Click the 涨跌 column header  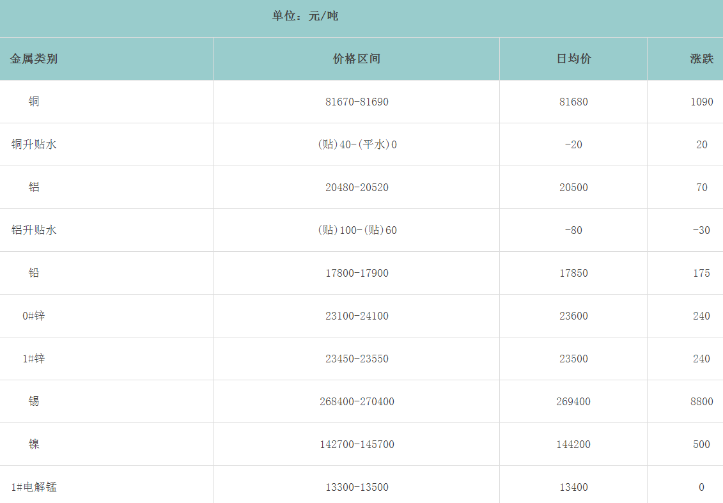[701, 59]
